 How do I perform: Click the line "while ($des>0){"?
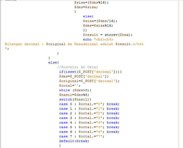point(75,90)
